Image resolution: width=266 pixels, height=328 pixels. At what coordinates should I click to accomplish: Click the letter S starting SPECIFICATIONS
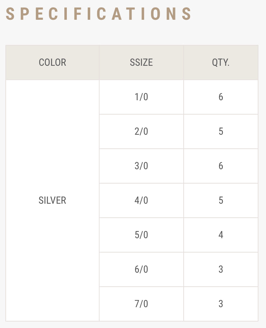(x=10, y=14)
